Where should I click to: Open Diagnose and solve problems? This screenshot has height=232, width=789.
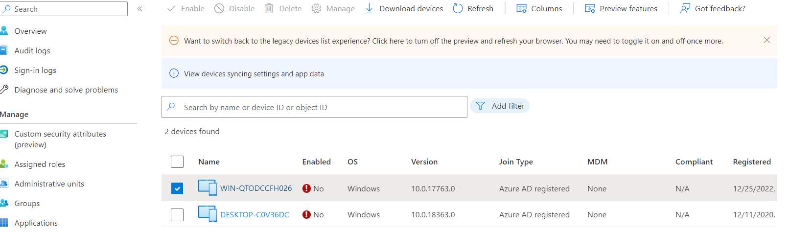point(66,90)
